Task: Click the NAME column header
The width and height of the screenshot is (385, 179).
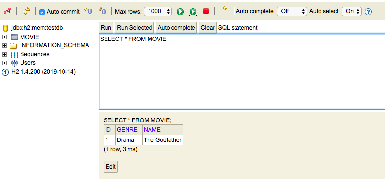Action: pos(163,130)
